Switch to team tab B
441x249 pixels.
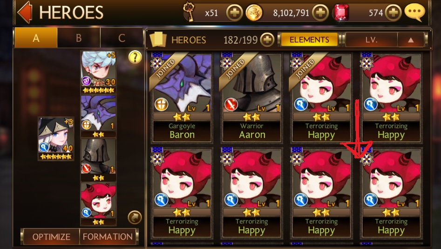[79, 38]
